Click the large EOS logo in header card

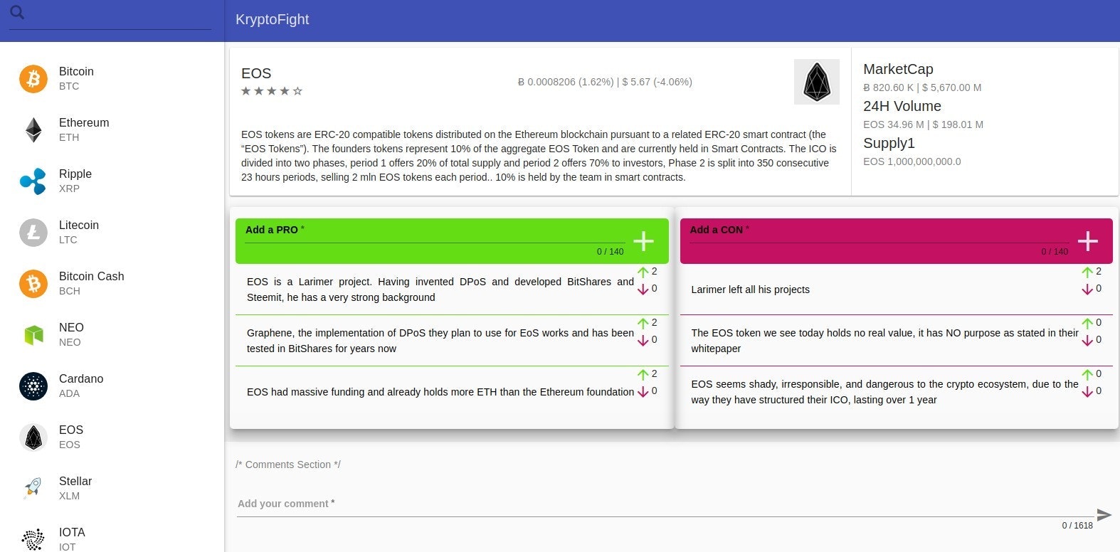coord(817,82)
